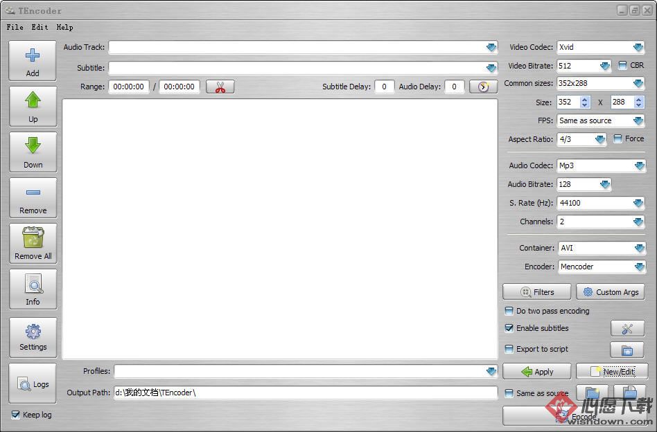Click Range start time field
Viewport: 657px width, 432px height.
tap(129, 87)
